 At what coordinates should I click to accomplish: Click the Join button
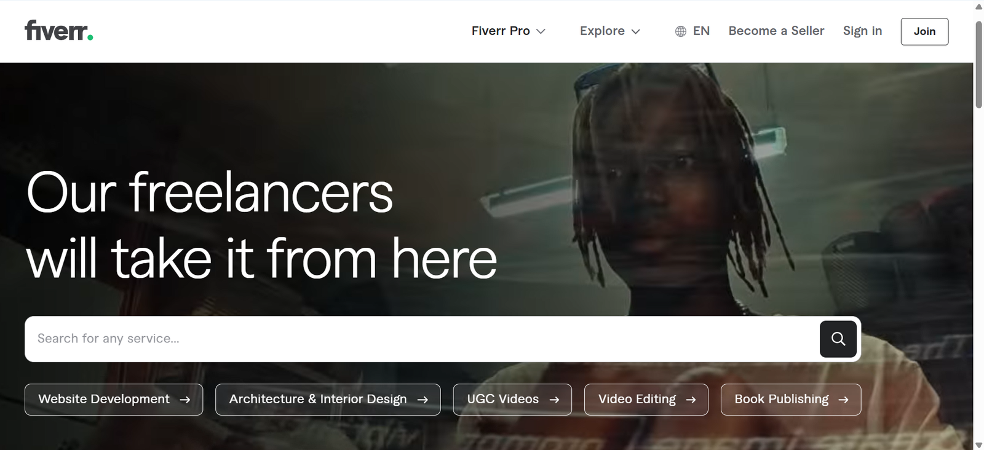point(924,31)
